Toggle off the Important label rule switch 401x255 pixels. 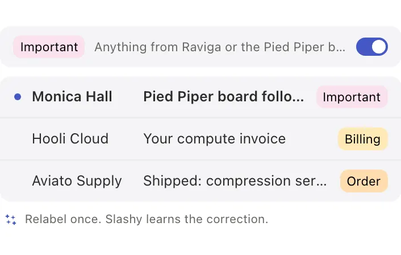[372, 47]
